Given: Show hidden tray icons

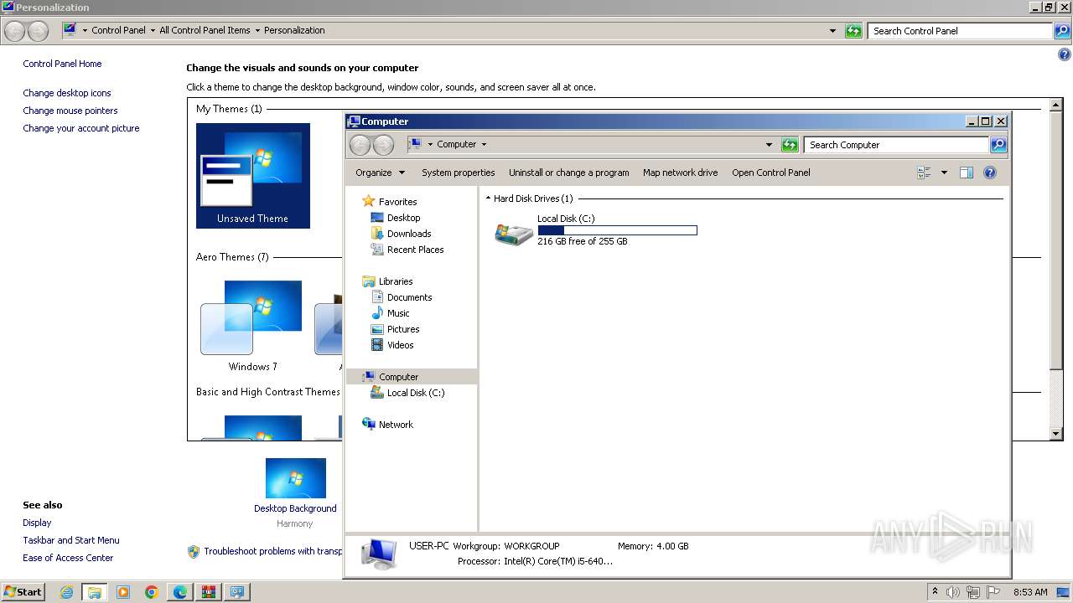Looking at the screenshot, I should [x=935, y=592].
